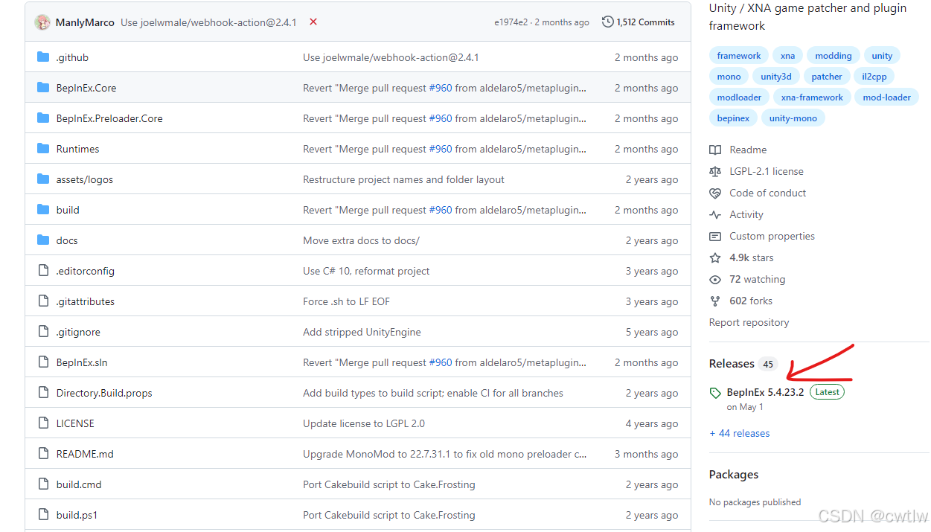Click folder icon beside assets/logos
The width and height of the screenshot is (931, 532).
point(43,179)
